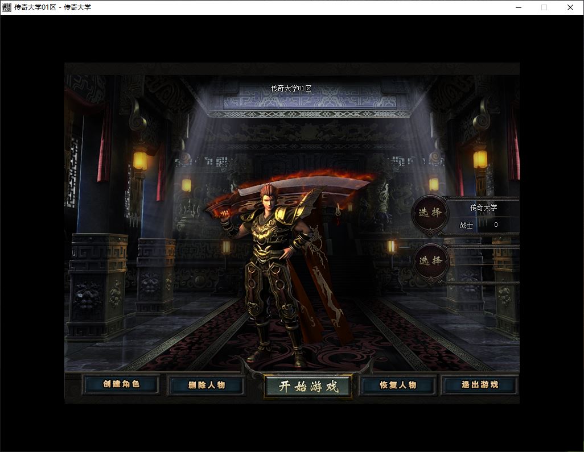Image resolution: width=584 pixels, height=452 pixels.
Task: Select the 传奇大学 character slot with 选择
Action: [430, 213]
